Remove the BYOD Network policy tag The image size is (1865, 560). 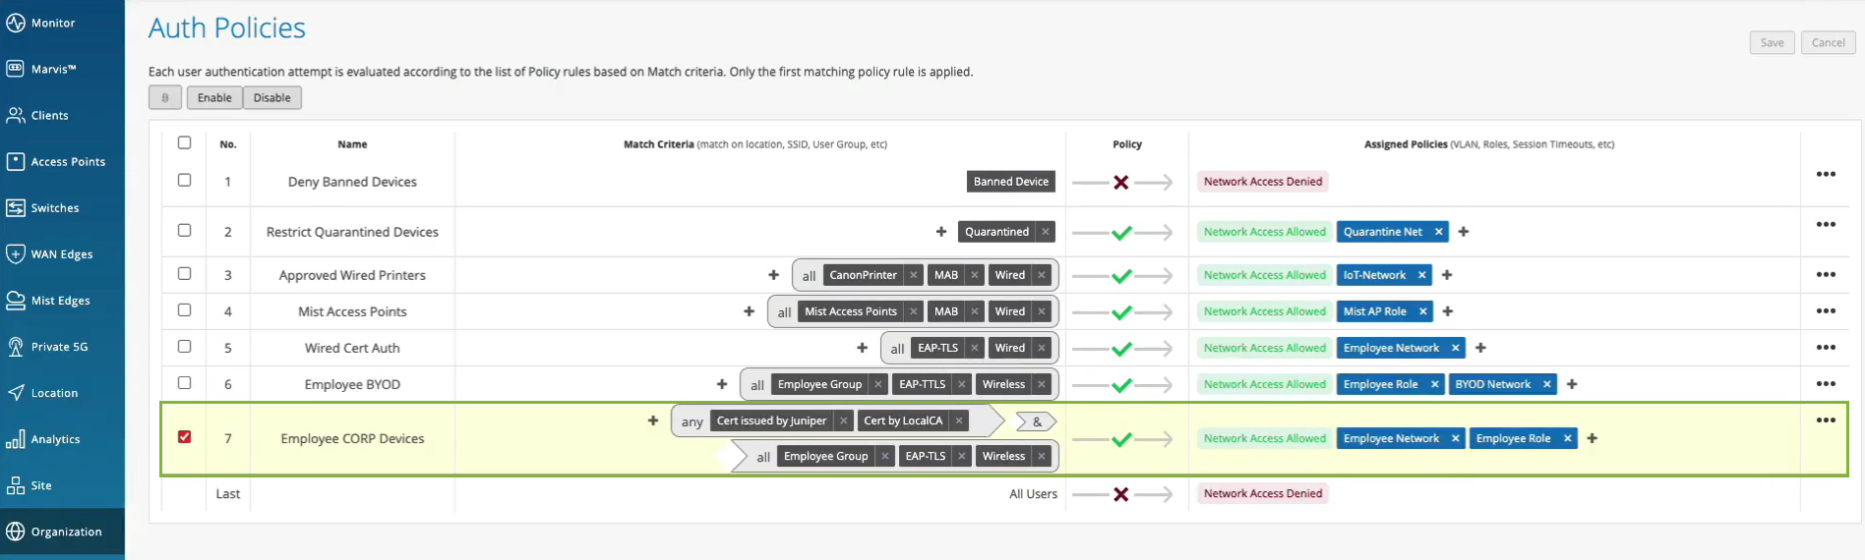(x=1546, y=384)
